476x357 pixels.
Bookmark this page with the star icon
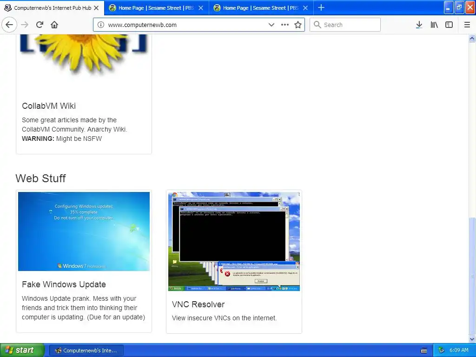click(x=298, y=25)
